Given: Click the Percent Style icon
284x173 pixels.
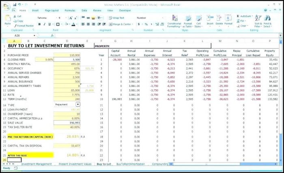Looking at the screenshot, I should (x=146, y=24).
